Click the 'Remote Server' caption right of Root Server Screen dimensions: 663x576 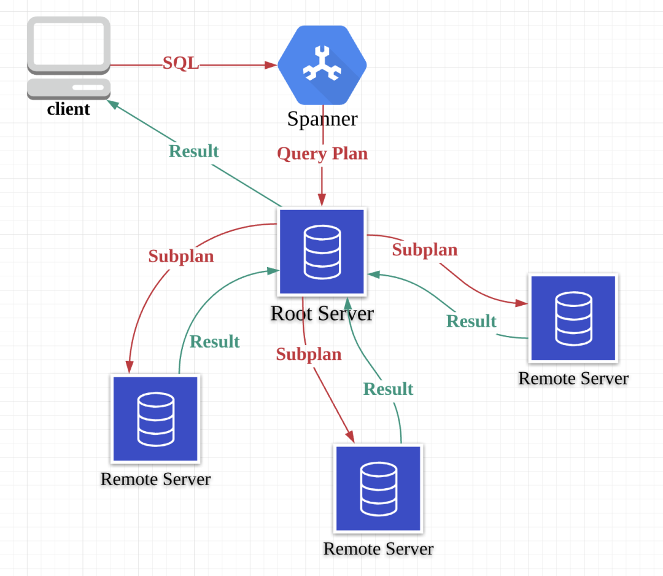[x=573, y=378]
